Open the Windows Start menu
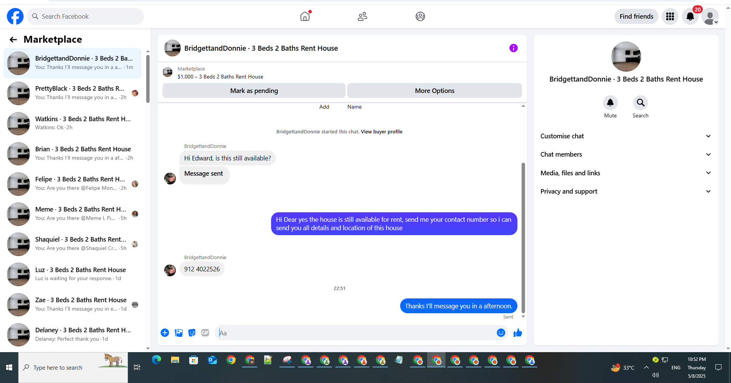 point(9,367)
